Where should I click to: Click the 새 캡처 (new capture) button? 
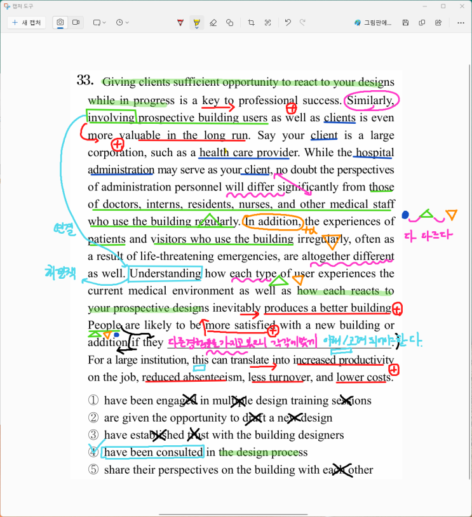[27, 22]
